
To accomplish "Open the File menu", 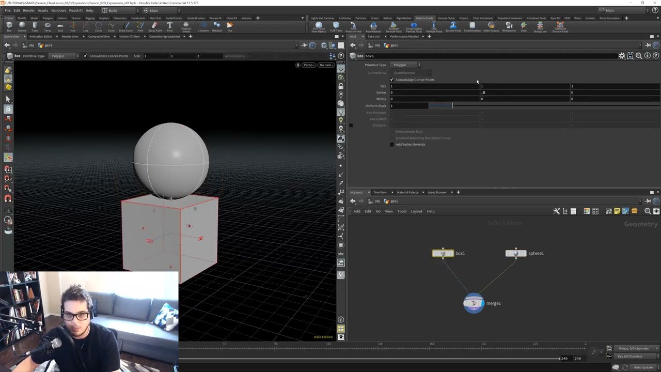I will 7,10.
